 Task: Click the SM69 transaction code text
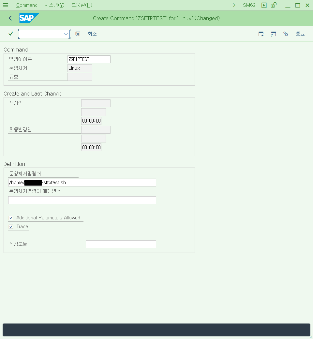[249, 5]
